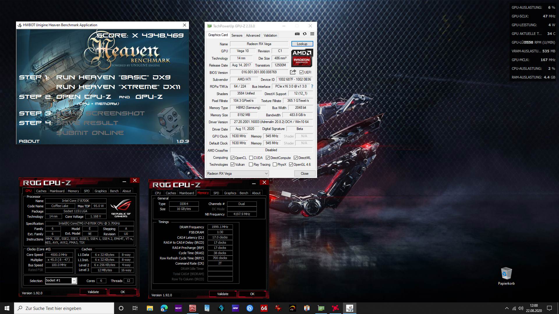Open Radeon RX Vega GPU selector dropdown
Screen dimensions: 559x314
coord(237,174)
